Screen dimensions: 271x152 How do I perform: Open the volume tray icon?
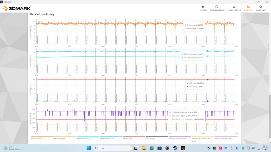click(253, 148)
